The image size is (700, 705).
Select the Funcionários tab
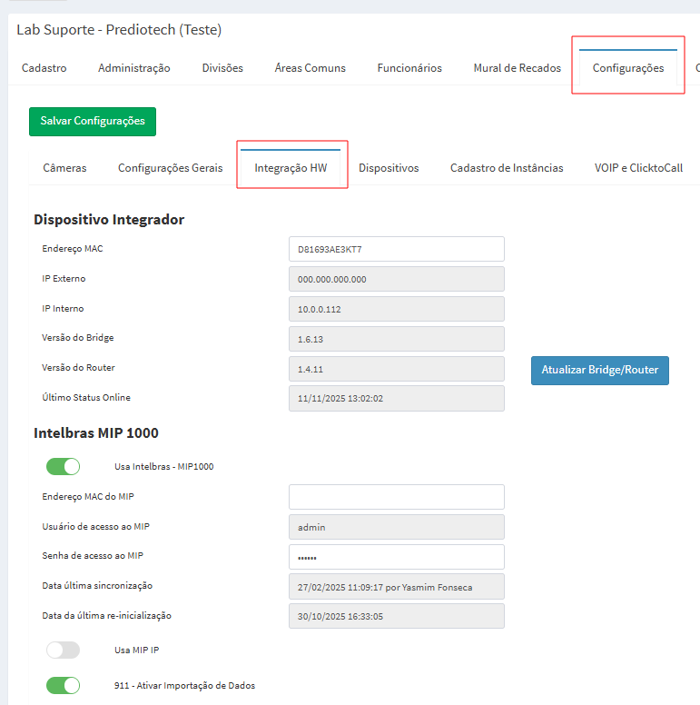409,68
